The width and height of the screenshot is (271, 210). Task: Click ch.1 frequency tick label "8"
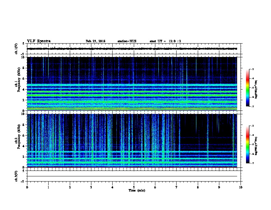[24, 68]
